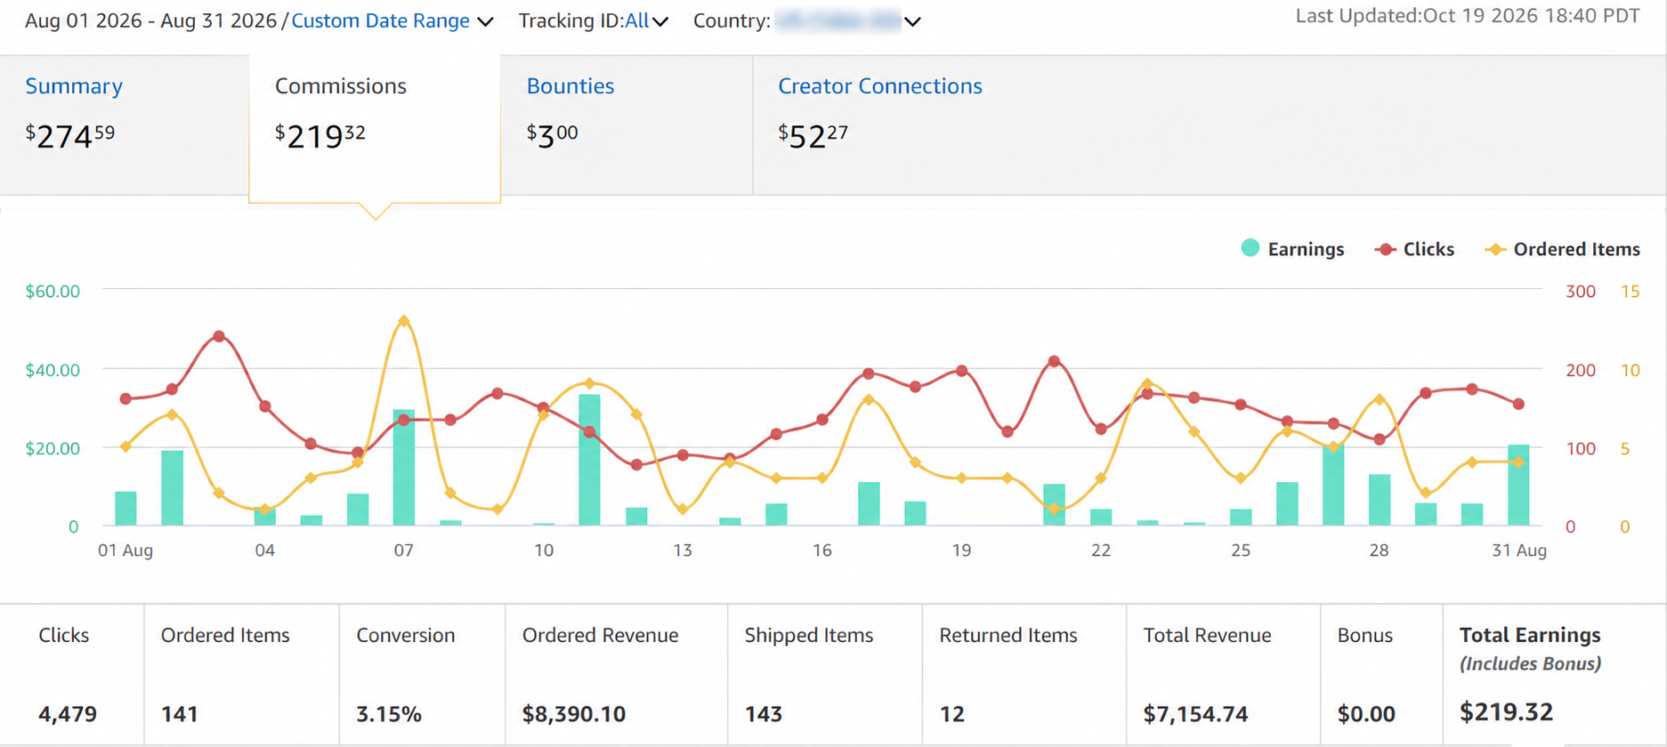Click the Total Revenue value $7,154.74
The height and width of the screenshot is (747, 1667).
(1195, 714)
